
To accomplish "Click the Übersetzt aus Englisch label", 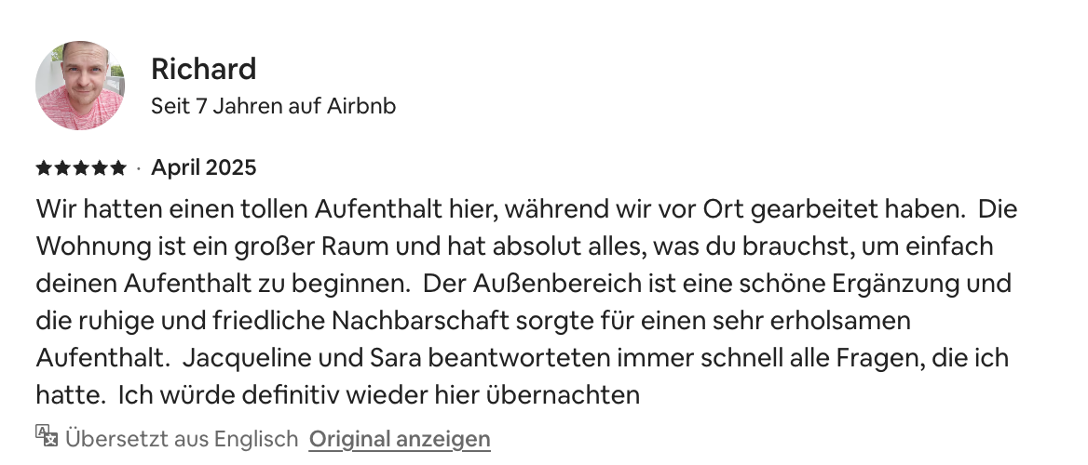I will tap(182, 438).
